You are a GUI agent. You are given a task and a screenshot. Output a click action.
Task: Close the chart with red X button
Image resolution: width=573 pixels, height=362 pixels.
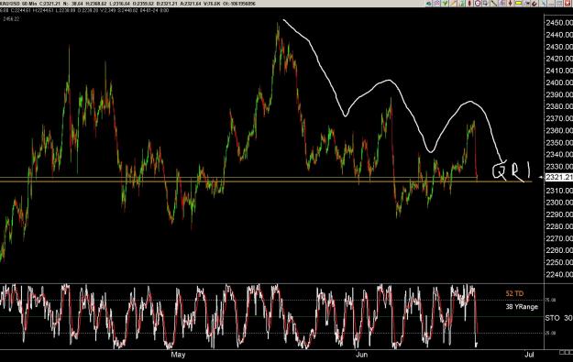coord(568,4)
